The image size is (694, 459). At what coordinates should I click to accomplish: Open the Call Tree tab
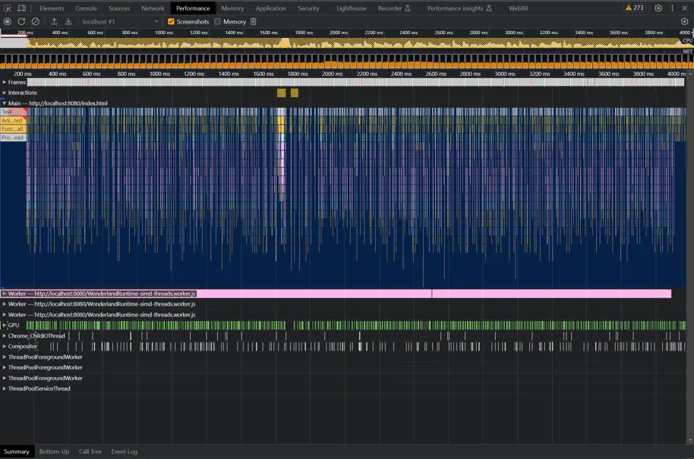pos(90,451)
